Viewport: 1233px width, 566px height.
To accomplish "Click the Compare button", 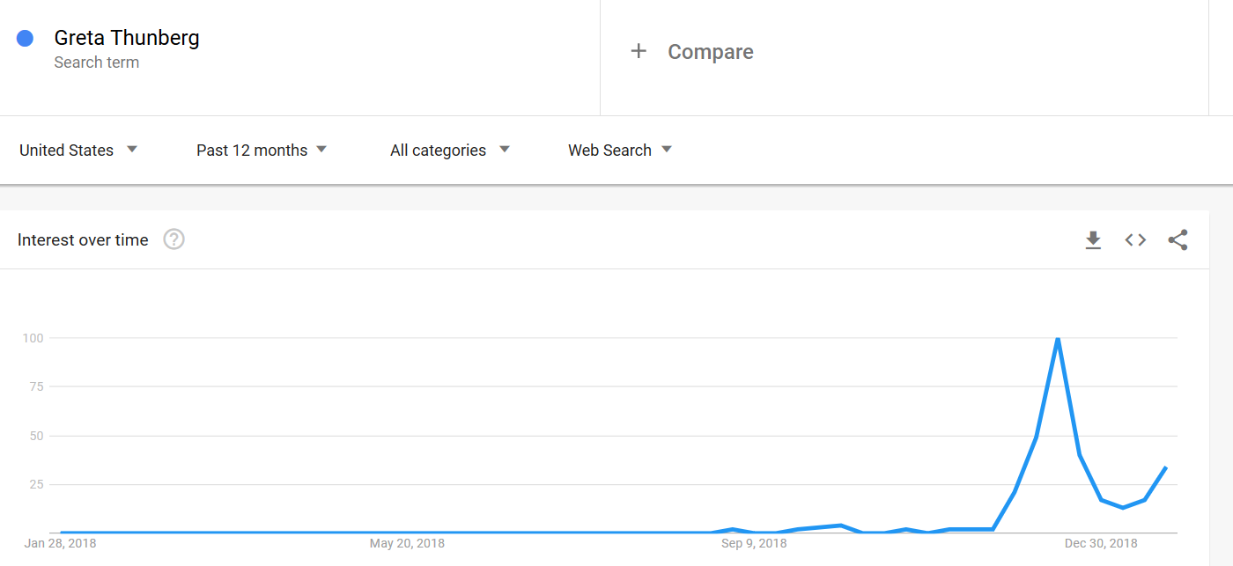I will [710, 52].
